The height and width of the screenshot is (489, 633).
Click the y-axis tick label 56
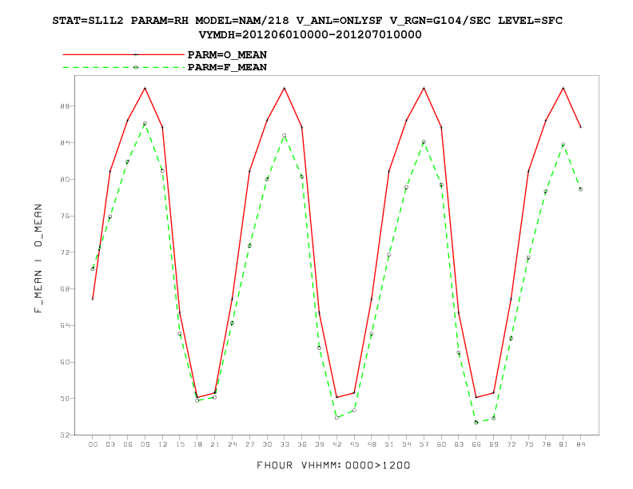pos(65,398)
